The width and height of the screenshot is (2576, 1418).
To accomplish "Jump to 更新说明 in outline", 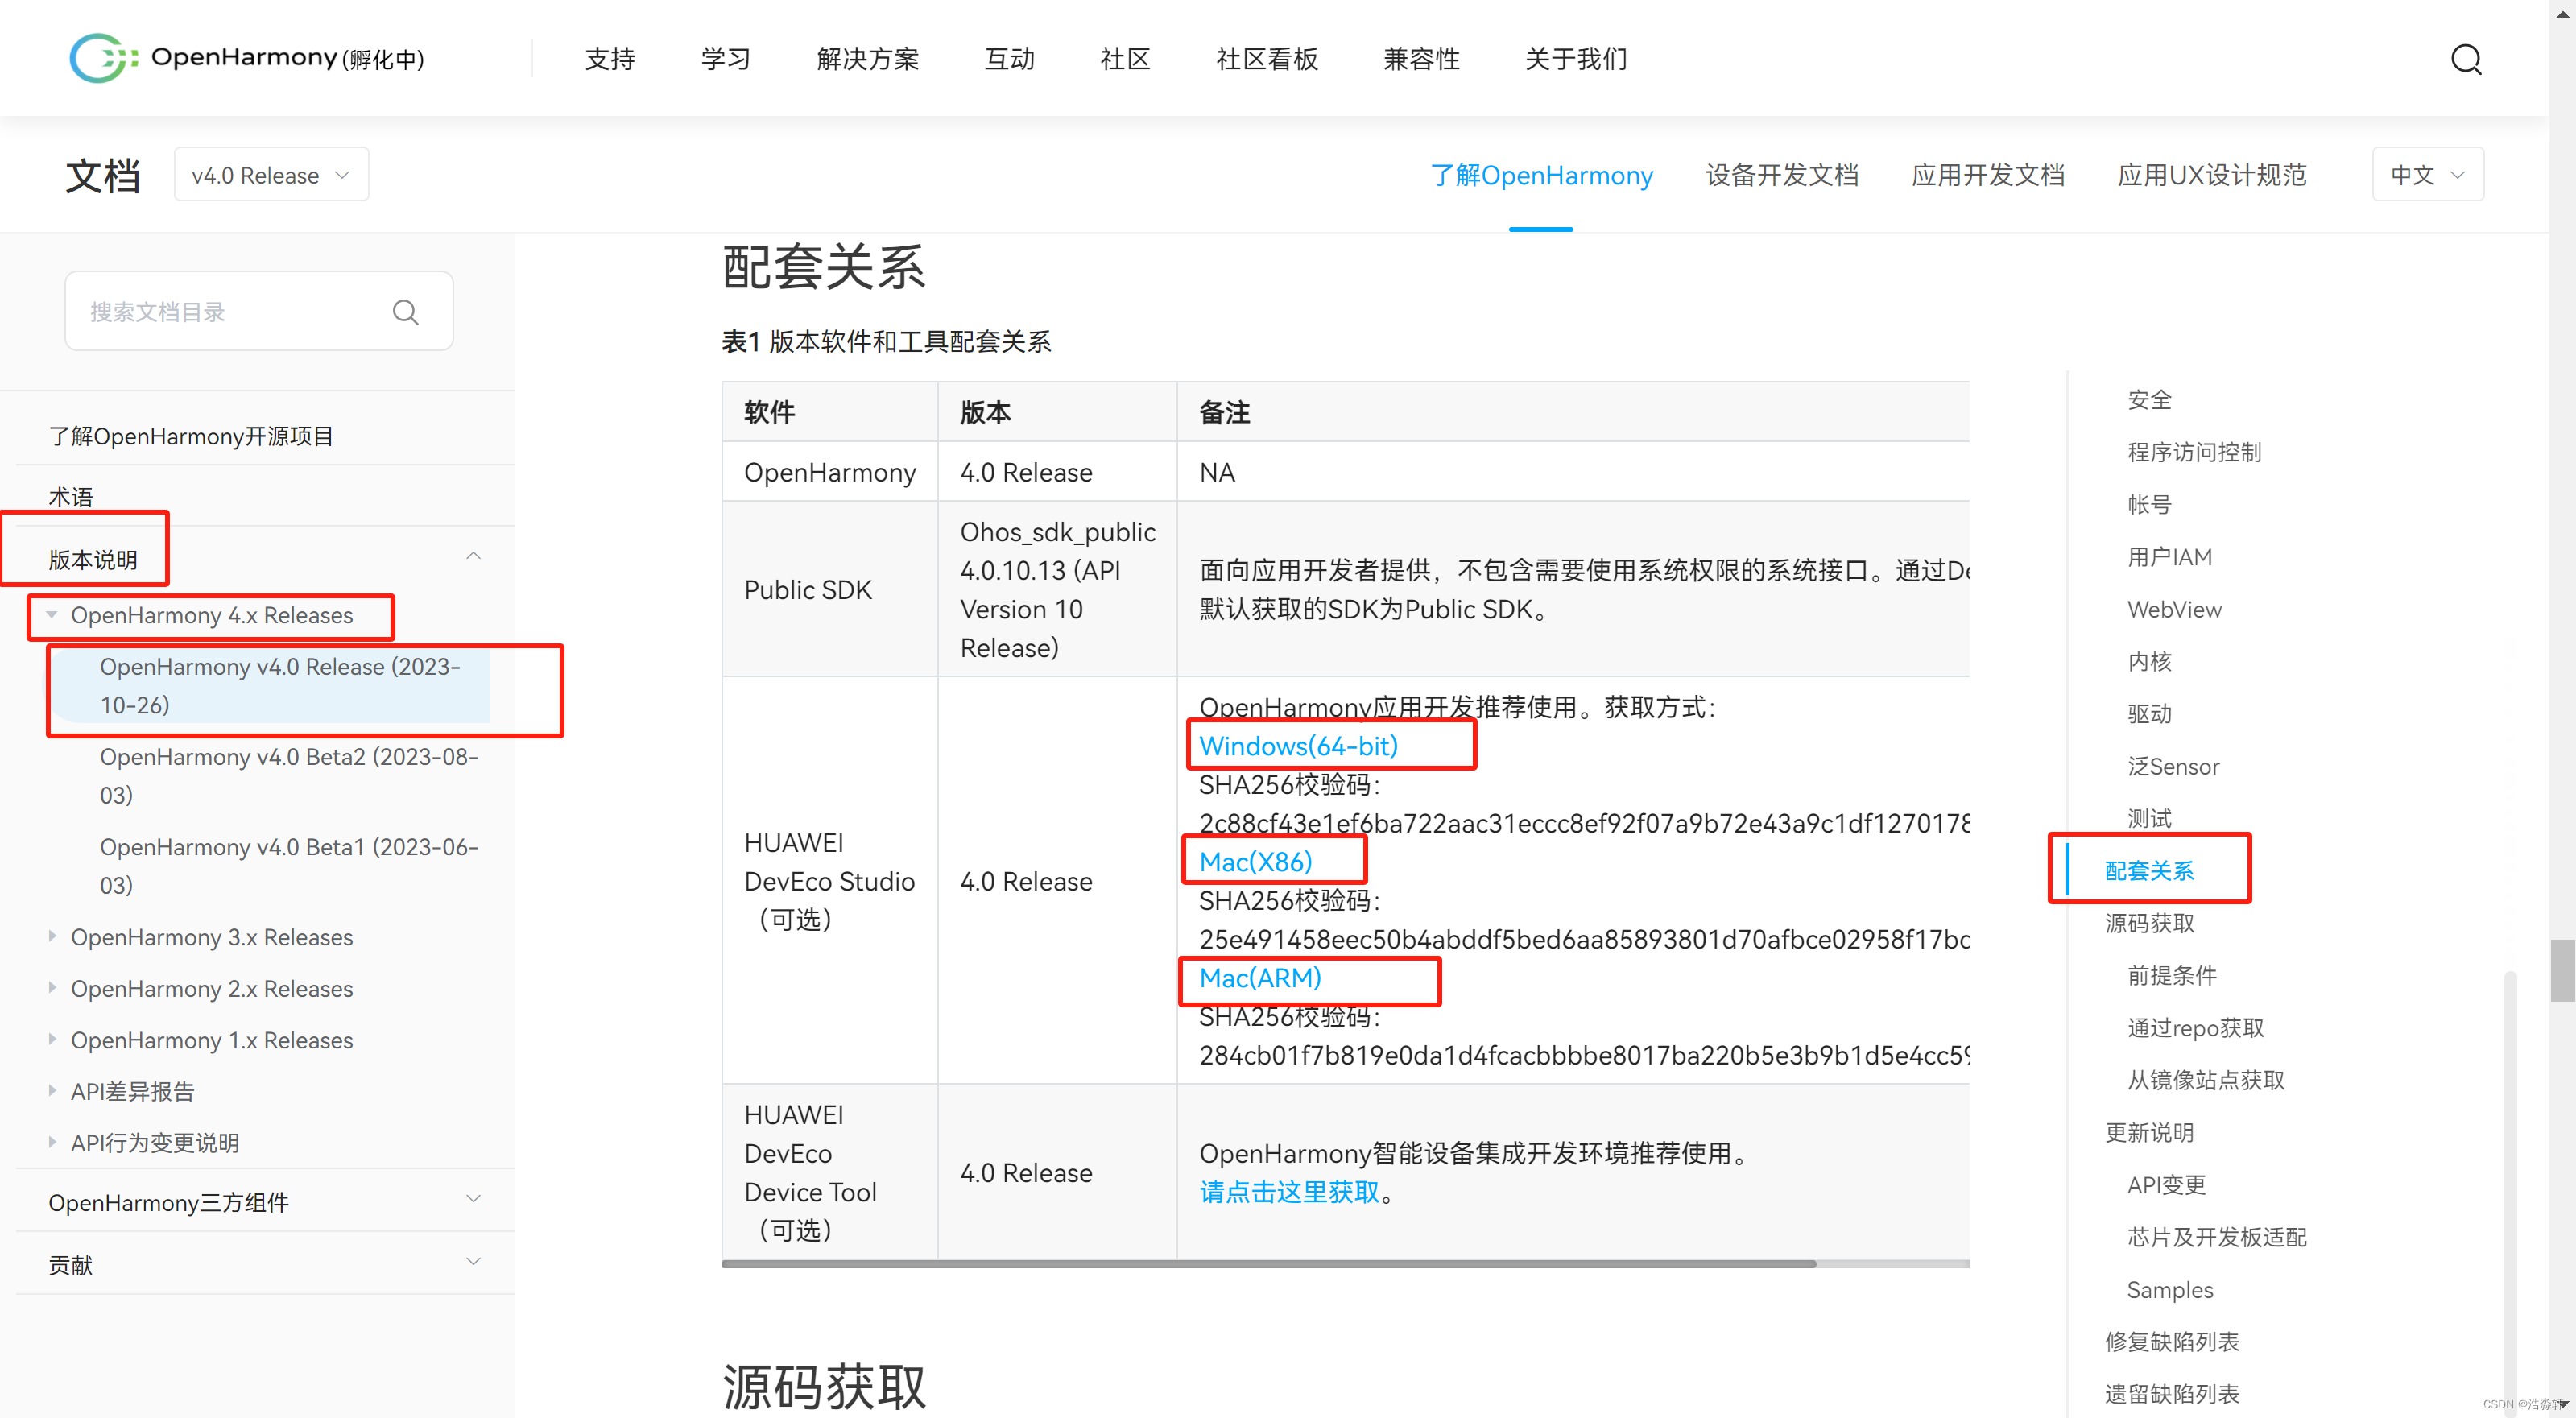I will 2149,1132.
